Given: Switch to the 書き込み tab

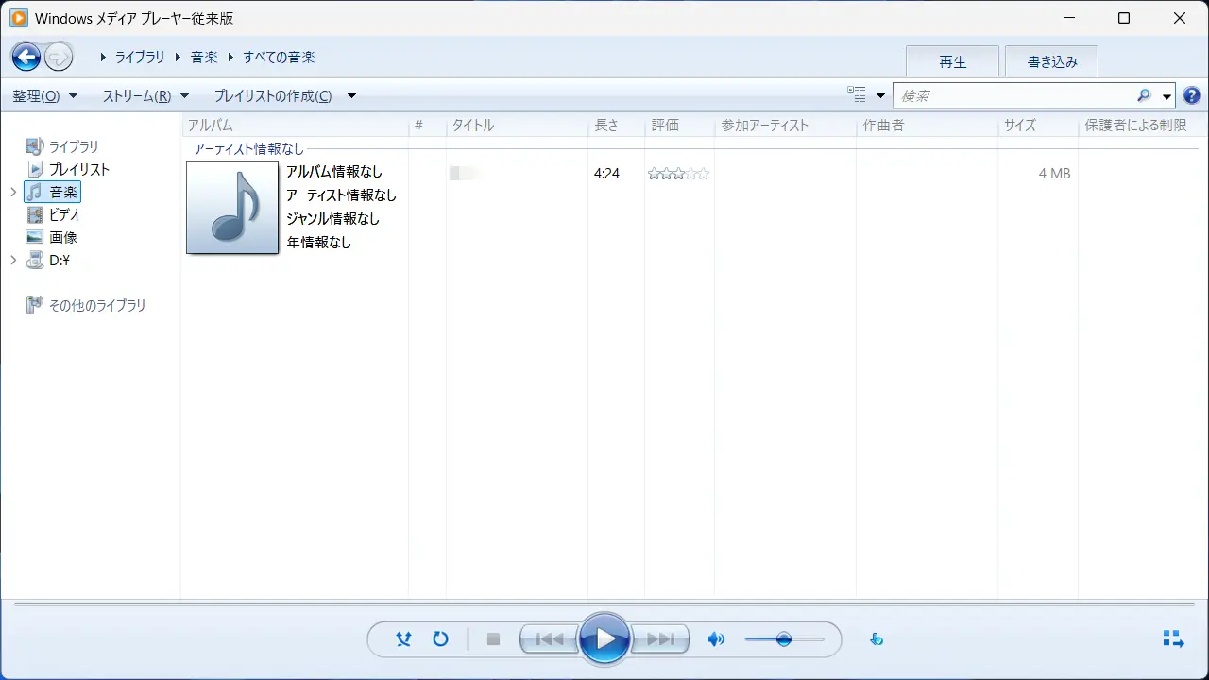Looking at the screenshot, I should click(x=1051, y=61).
